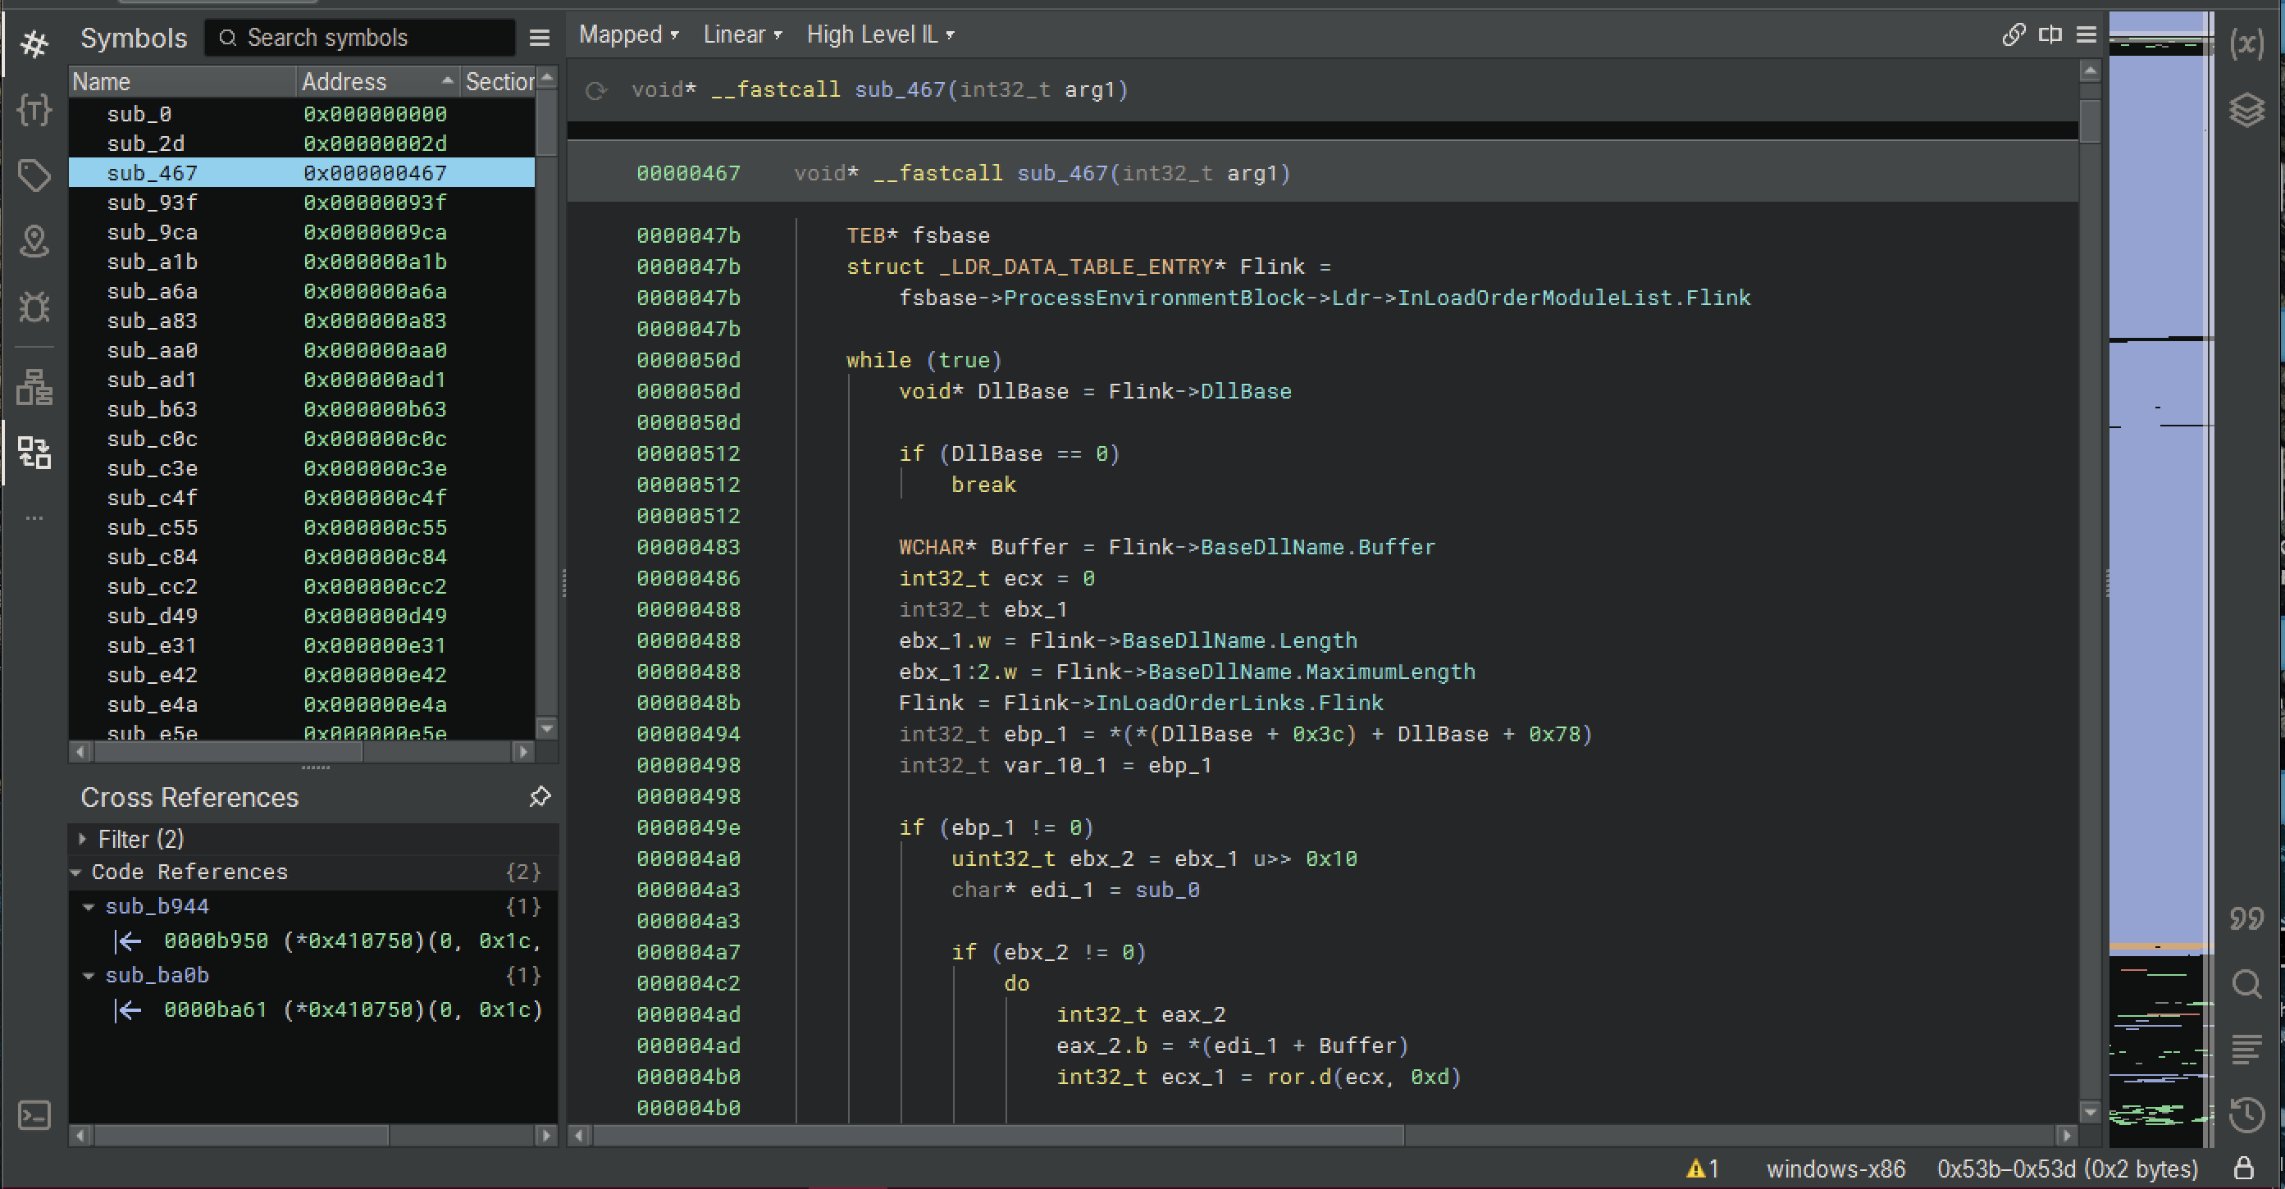Open the History clock sidebar icon
The image size is (2285, 1189).
coord(2246,1115)
